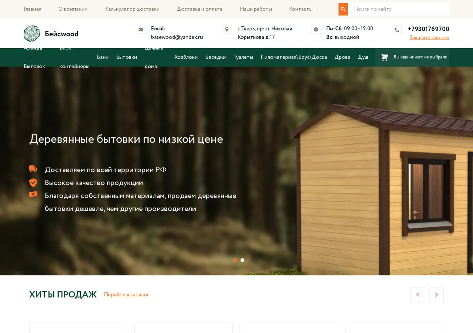Open the shopping cart icon
This screenshot has width=473, height=333.
pyautogui.click(x=384, y=57)
